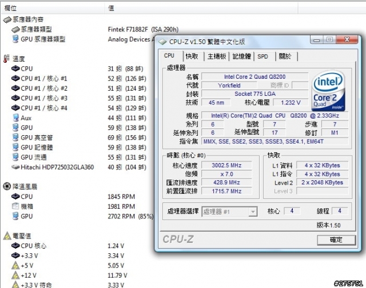Viewport: 366px width, 288px height.
Task: Minimize the CPU-Z window
Action: pos(316,40)
